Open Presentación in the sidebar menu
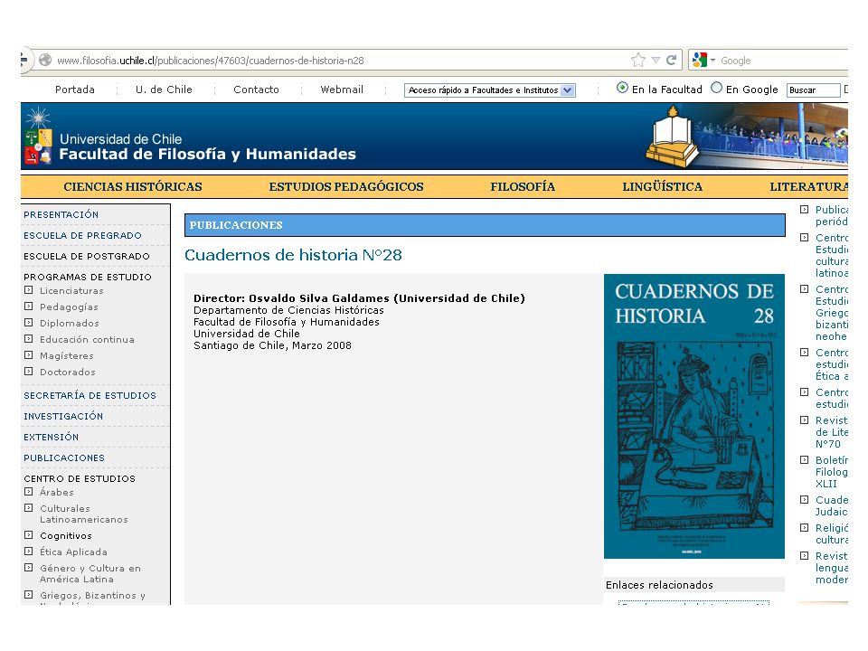 [x=61, y=214]
